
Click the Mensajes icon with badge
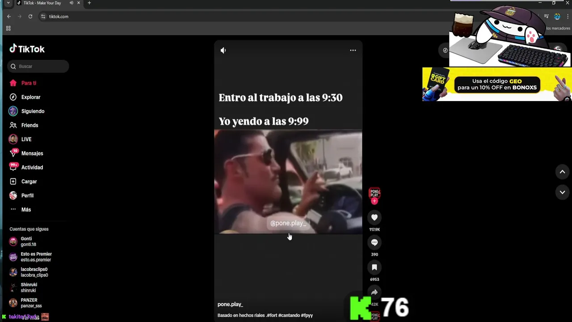(x=13, y=153)
